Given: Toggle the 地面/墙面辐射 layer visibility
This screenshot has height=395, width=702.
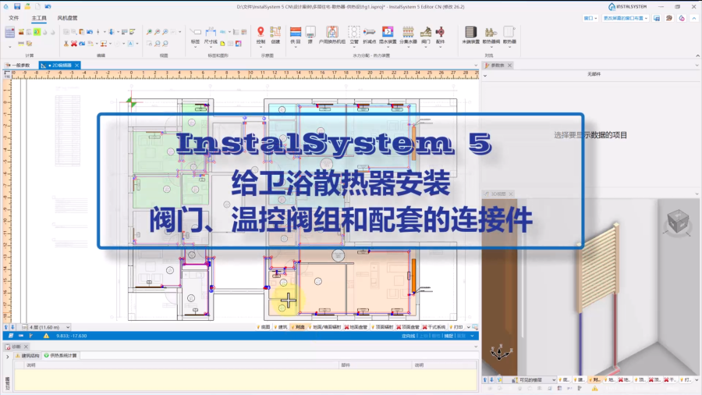Looking at the screenshot, I should click(x=325, y=327).
